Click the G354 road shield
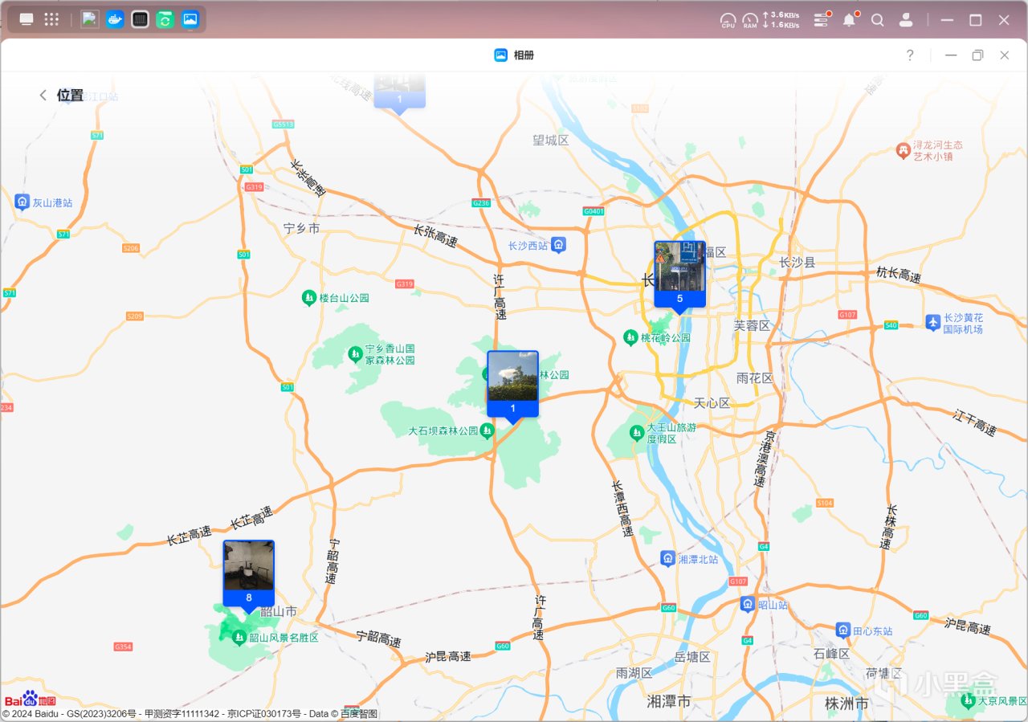Viewport: 1028px width, 722px height. [x=123, y=647]
